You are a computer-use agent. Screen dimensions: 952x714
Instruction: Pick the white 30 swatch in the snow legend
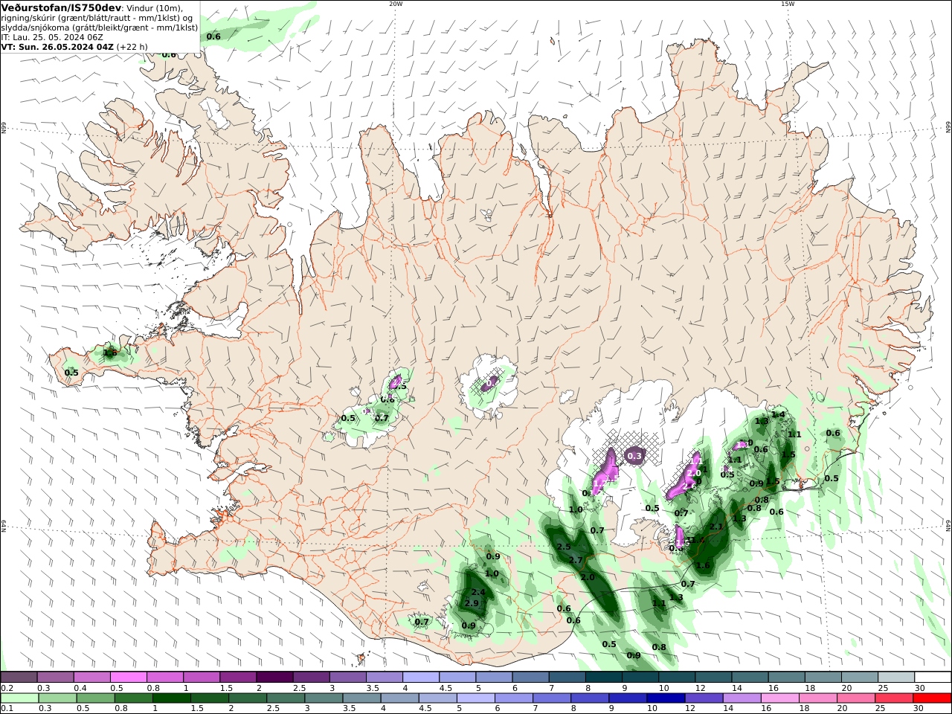pyautogui.click(x=933, y=678)
